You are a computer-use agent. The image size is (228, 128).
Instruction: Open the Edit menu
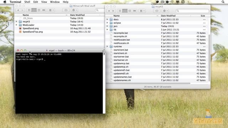point(36,2)
